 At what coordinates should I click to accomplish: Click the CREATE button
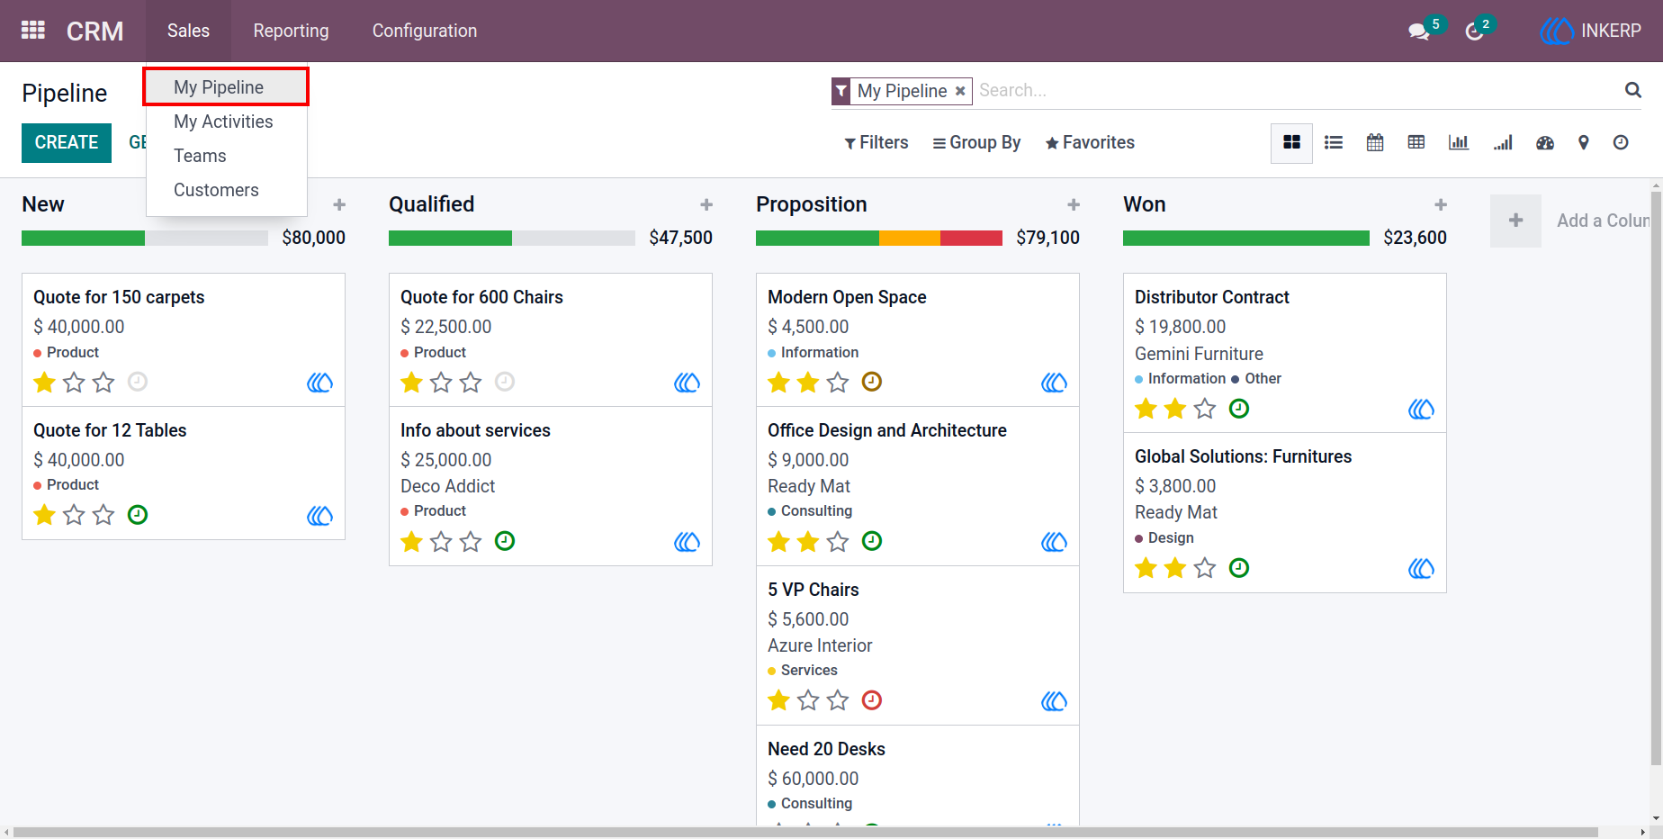(x=67, y=143)
